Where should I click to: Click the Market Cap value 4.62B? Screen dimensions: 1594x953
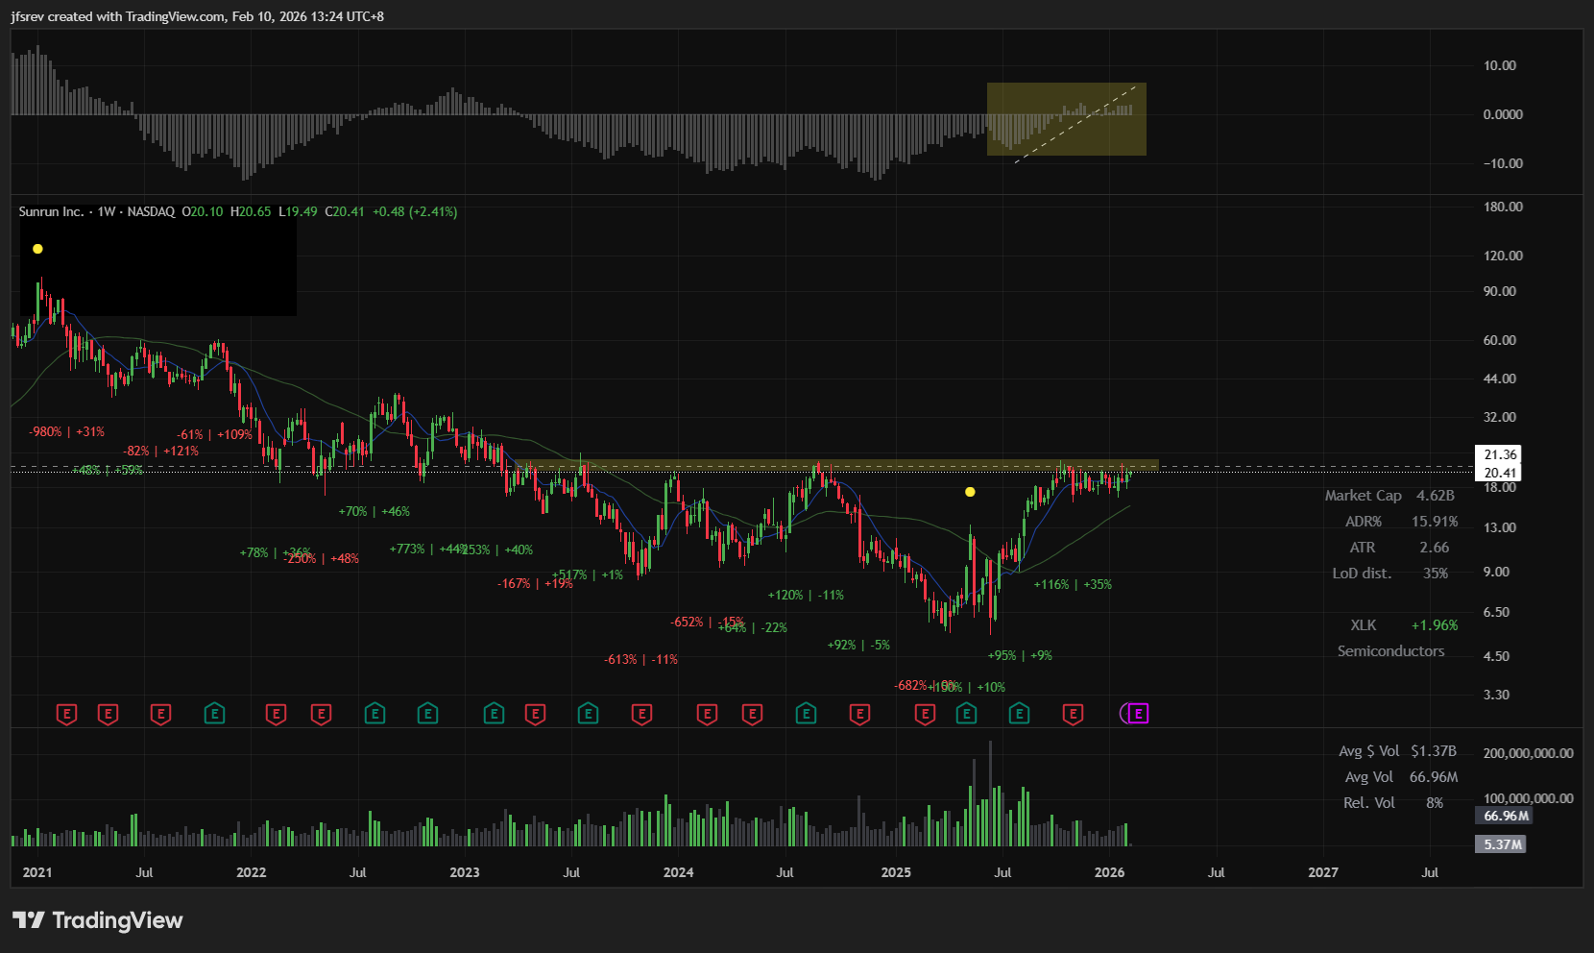1436,496
